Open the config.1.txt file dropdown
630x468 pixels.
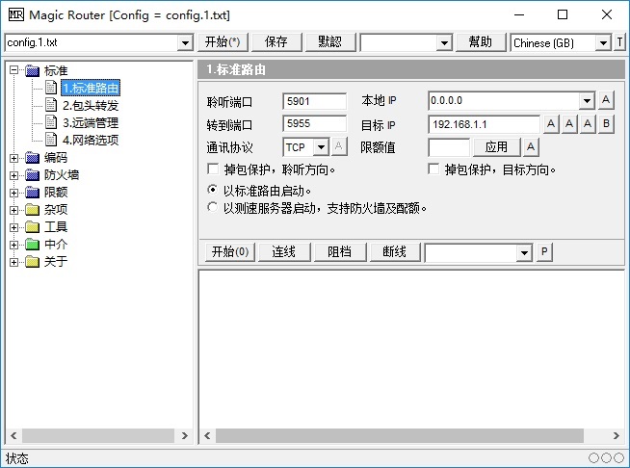[185, 42]
